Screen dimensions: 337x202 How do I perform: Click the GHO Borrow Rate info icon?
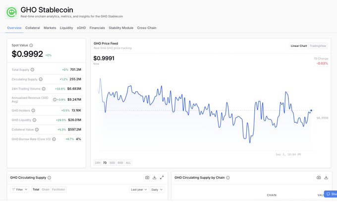54,139
